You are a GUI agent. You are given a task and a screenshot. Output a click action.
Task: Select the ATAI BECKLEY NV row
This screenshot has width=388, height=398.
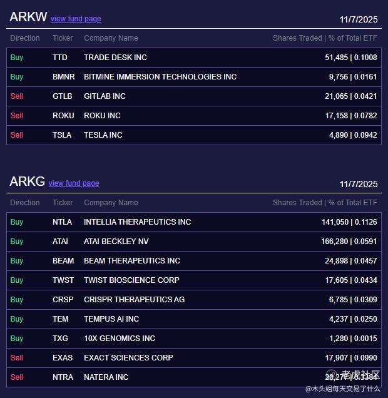click(194, 242)
